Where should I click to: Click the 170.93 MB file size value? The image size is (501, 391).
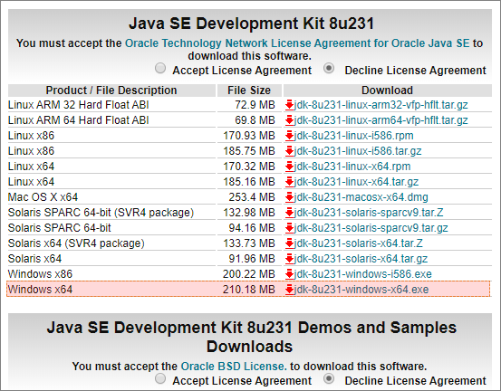pyautogui.click(x=249, y=136)
